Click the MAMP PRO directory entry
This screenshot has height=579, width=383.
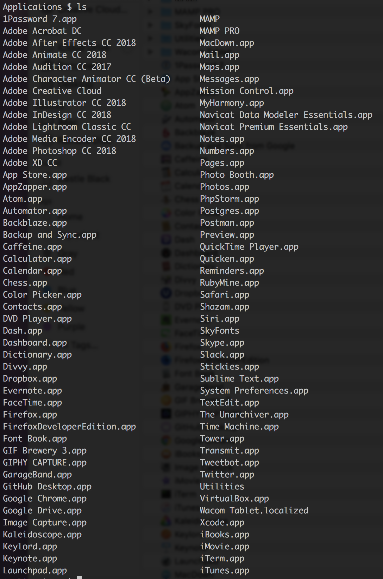point(220,31)
